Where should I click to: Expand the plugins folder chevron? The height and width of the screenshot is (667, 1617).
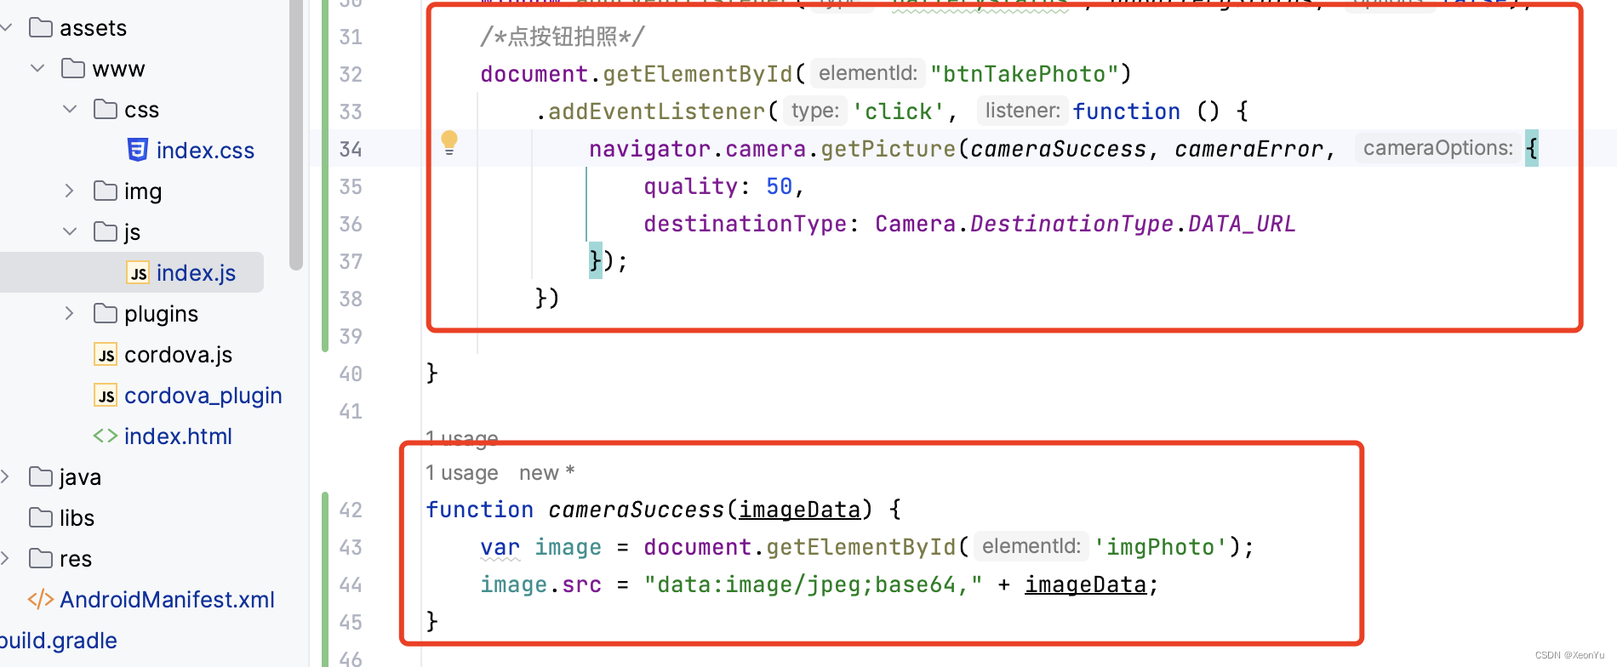coord(70,313)
